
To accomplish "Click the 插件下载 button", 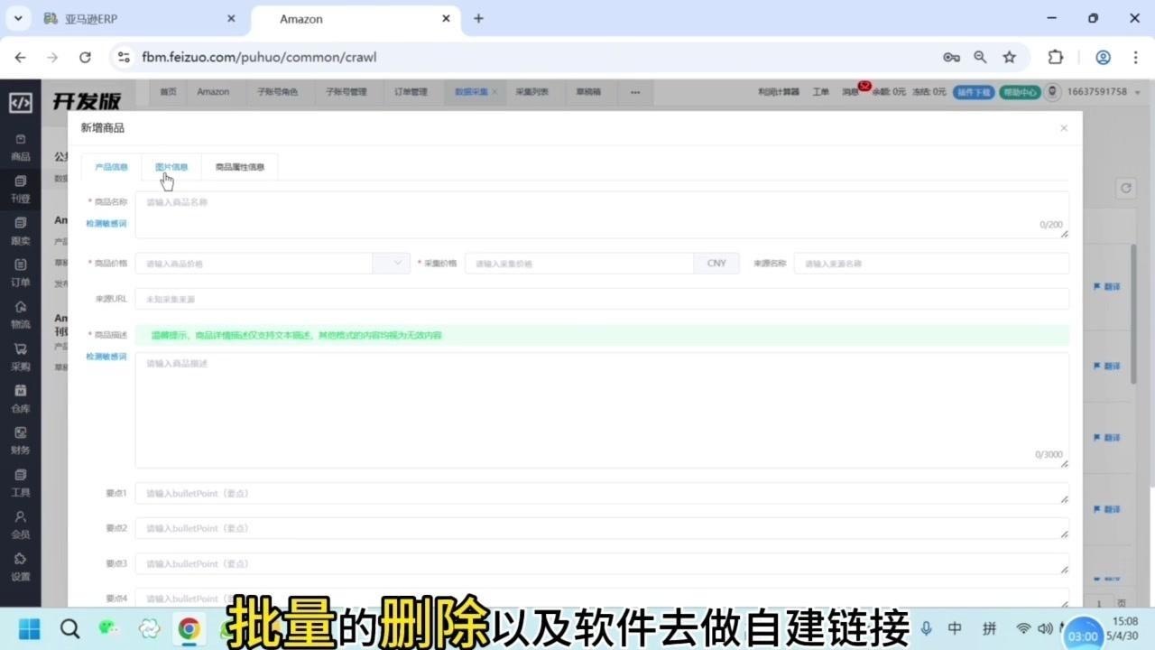I will pos(974,92).
